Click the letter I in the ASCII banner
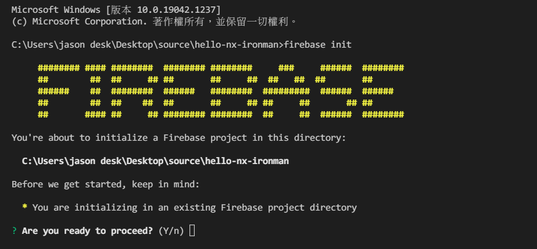The width and height of the screenshot is (537, 249). point(95,91)
